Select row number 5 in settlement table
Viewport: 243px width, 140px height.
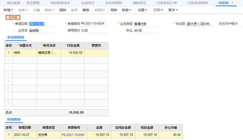[8, 81]
